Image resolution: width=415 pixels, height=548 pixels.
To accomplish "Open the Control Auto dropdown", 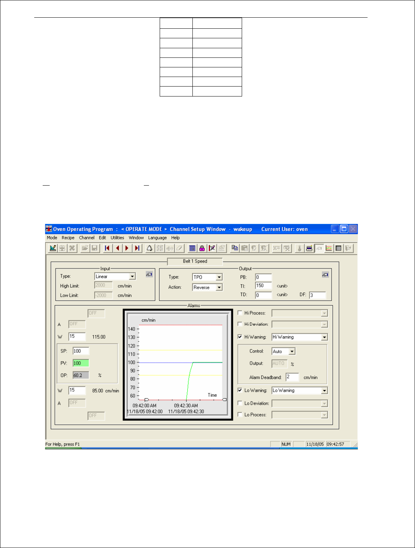I will (292, 351).
